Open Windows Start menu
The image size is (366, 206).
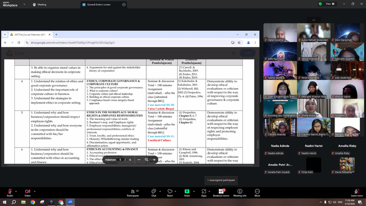click(5, 202)
